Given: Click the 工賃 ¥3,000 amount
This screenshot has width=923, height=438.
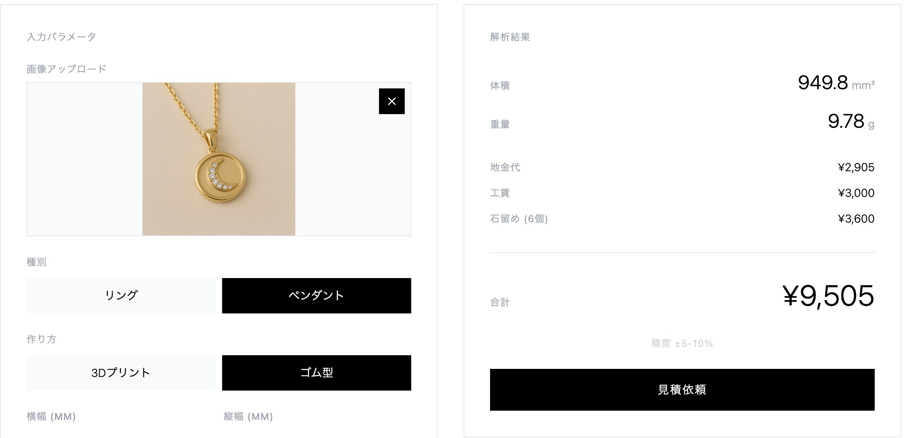Looking at the screenshot, I should [856, 193].
